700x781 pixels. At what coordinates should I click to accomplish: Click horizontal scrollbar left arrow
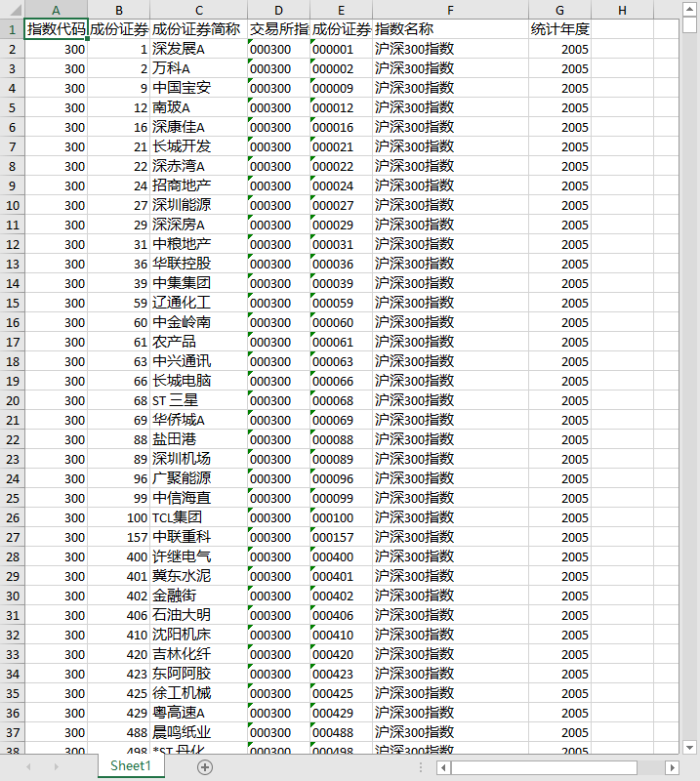point(443,767)
